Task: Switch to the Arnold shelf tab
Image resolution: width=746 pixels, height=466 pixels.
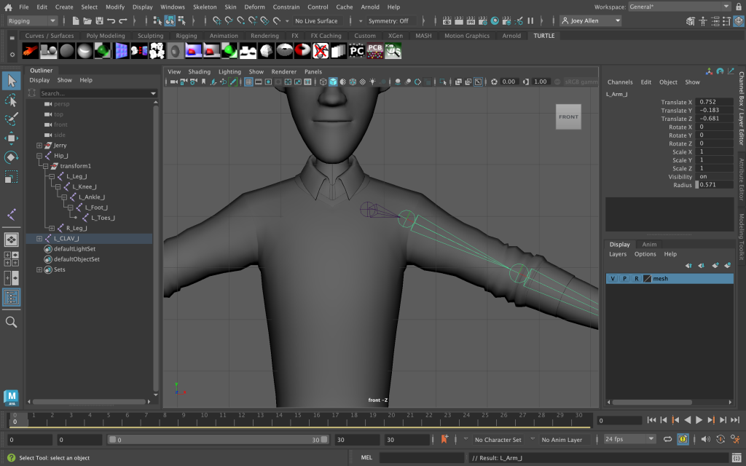Action: [x=511, y=36]
